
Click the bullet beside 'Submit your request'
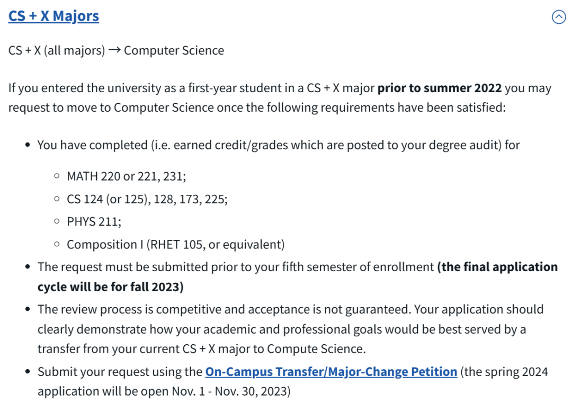pyautogui.click(x=28, y=372)
